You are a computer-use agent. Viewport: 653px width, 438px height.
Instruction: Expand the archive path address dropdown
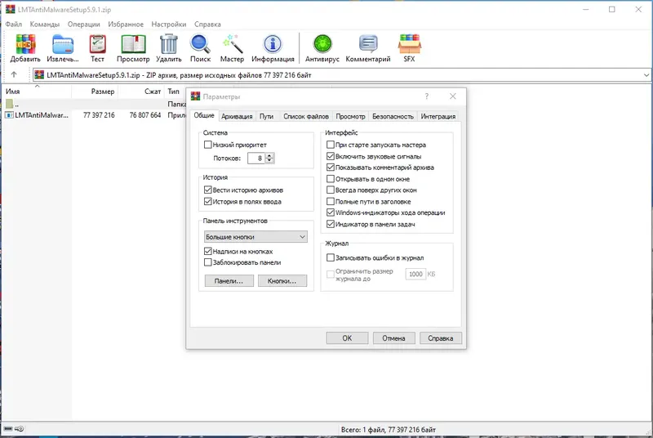[646, 75]
